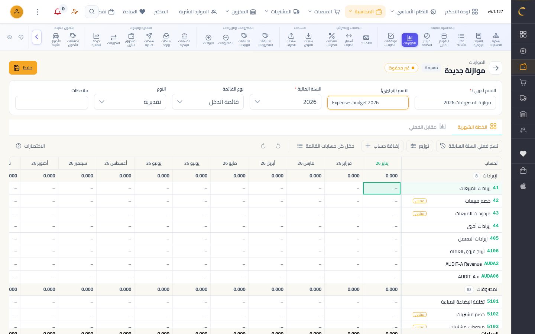The image size is (535, 334).
Task: Switch to the vs. actual (مقابل الفعلي) tab
Action: 427,127
